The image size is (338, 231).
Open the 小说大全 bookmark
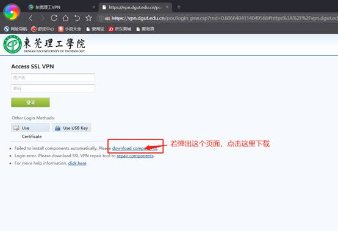(x=70, y=29)
